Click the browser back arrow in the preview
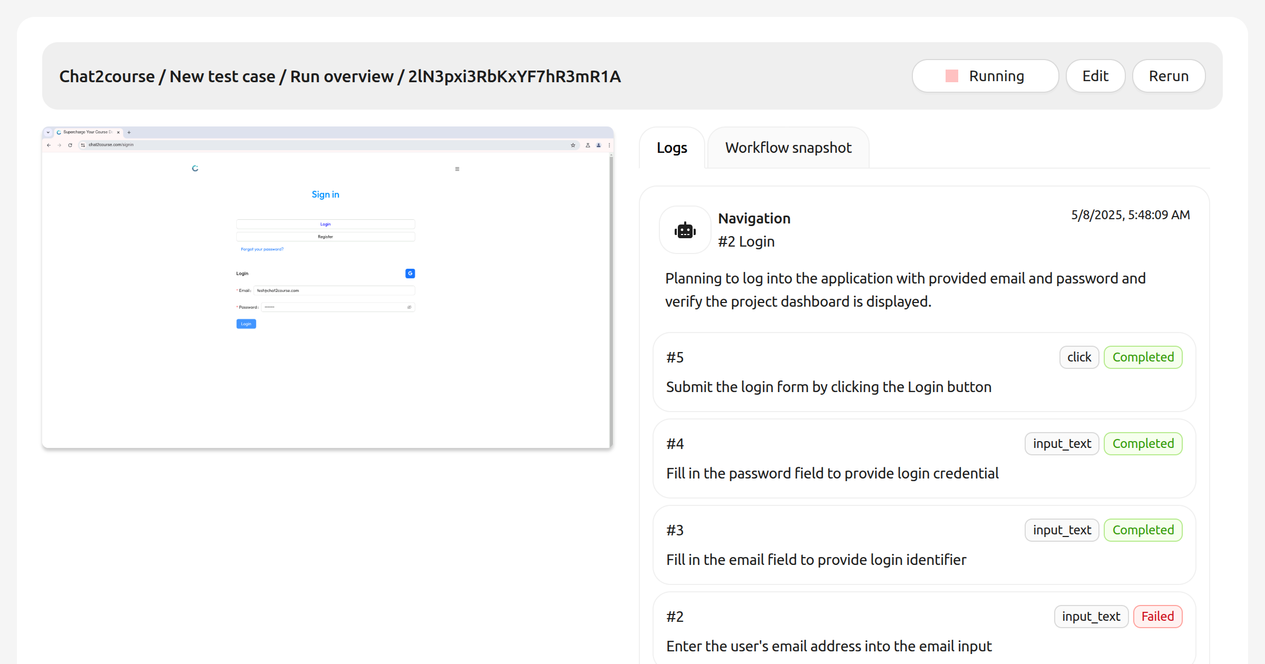 click(x=48, y=145)
